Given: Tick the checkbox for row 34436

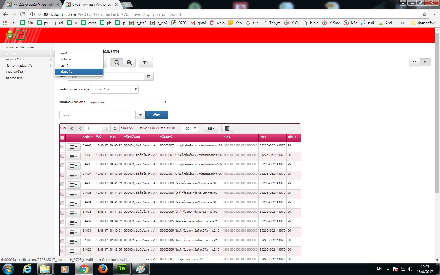Looking at the screenshot, I should 62,184.
